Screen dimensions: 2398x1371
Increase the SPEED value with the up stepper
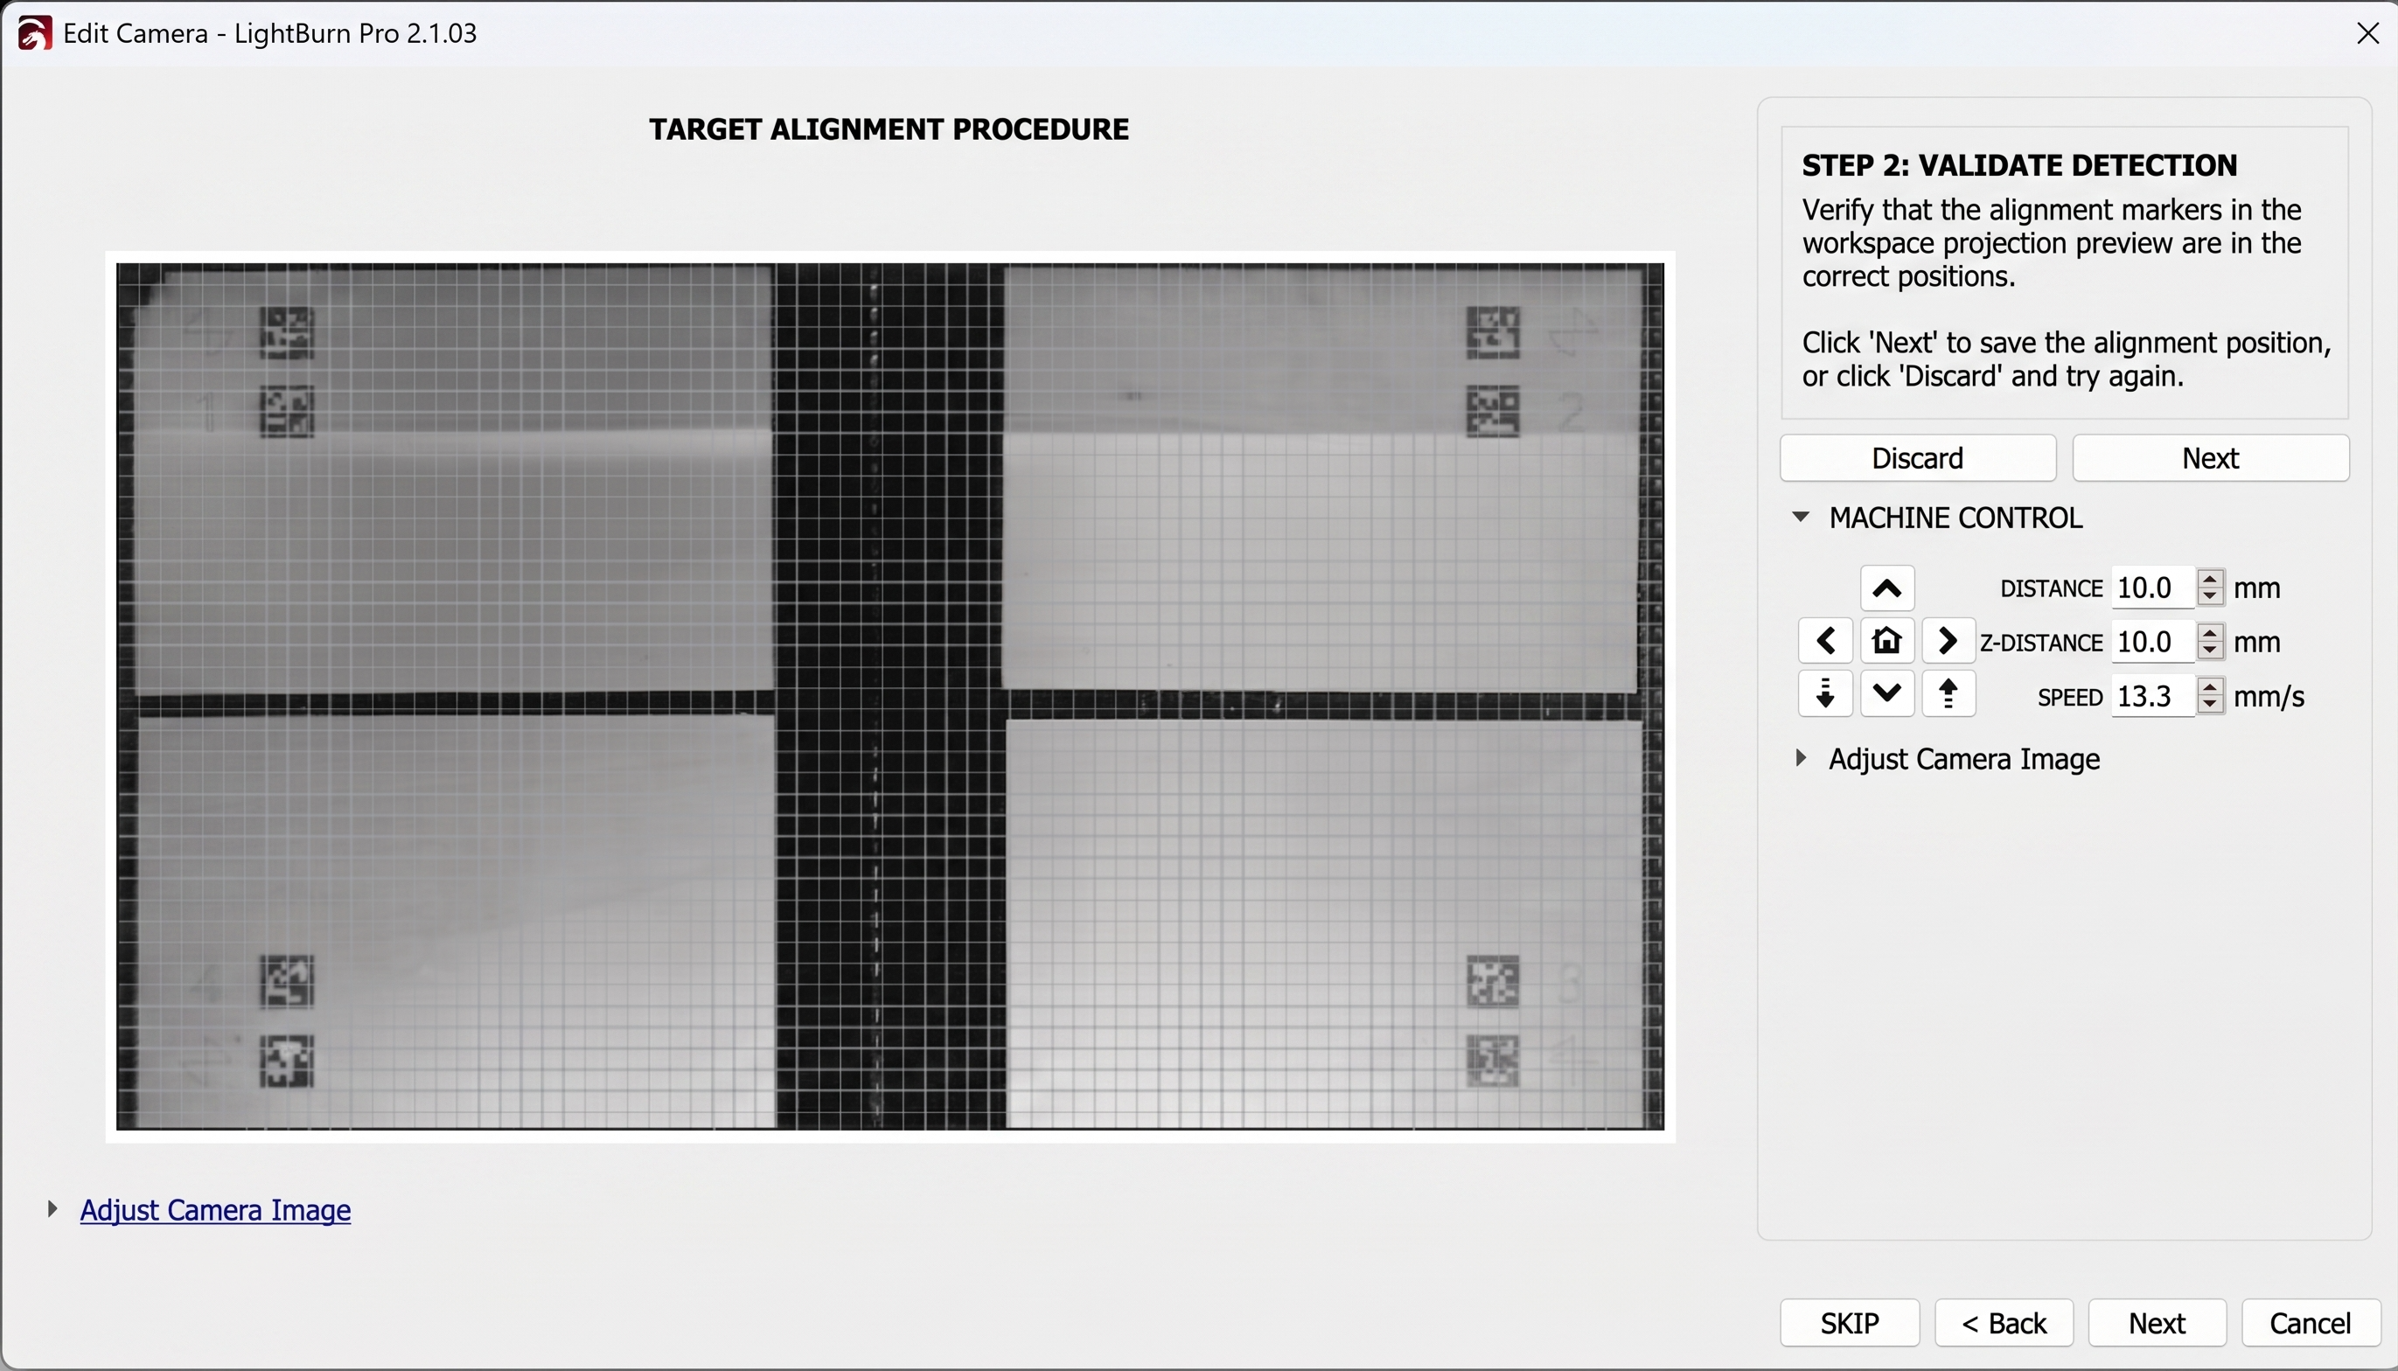[x=2210, y=686]
